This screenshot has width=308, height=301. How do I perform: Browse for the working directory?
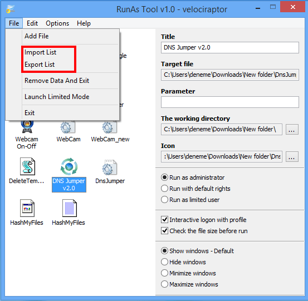click(292, 129)
